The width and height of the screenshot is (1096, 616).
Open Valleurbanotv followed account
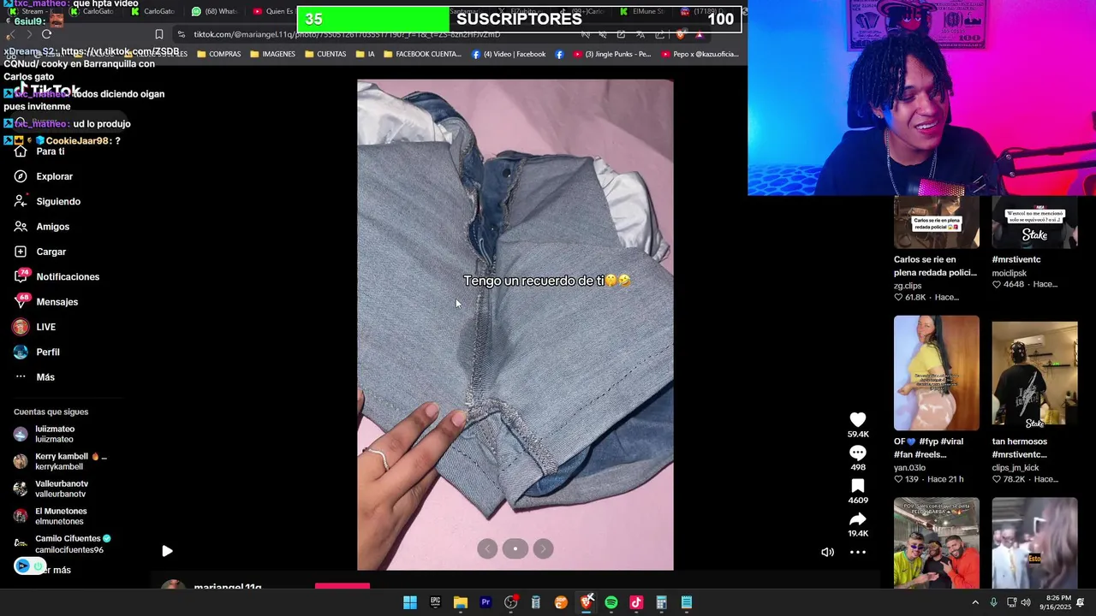[x=51, y=489]
